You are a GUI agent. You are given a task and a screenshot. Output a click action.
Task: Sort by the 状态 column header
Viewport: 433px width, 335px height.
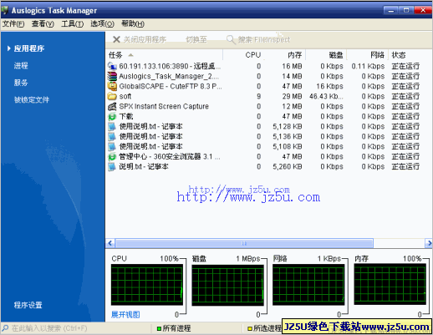(410, 55)
